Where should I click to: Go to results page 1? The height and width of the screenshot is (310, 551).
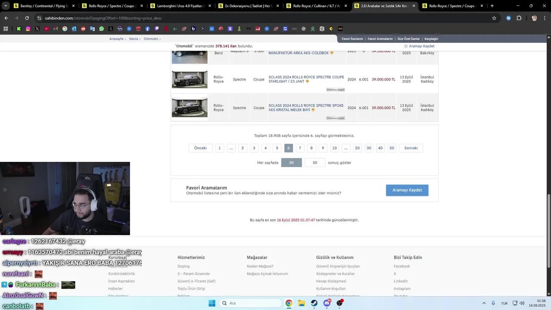[220, 148]
